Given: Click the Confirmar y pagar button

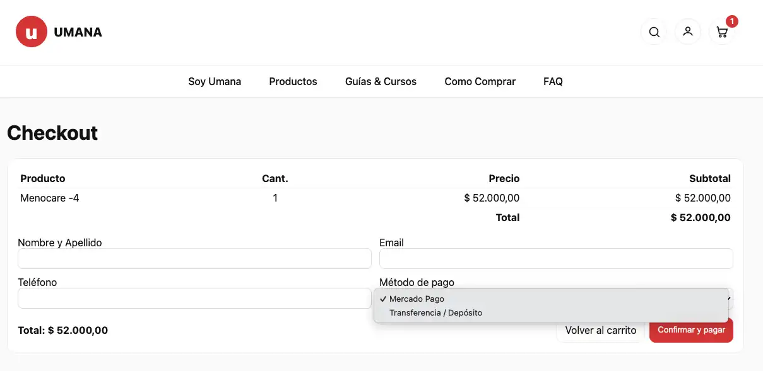Looking at the screenshot, I should click(x=691, y=330).
